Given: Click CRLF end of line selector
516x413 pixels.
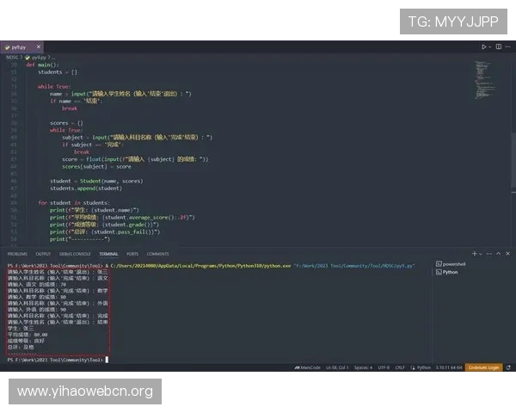Looking at the screenshot, I should (400, 367).
